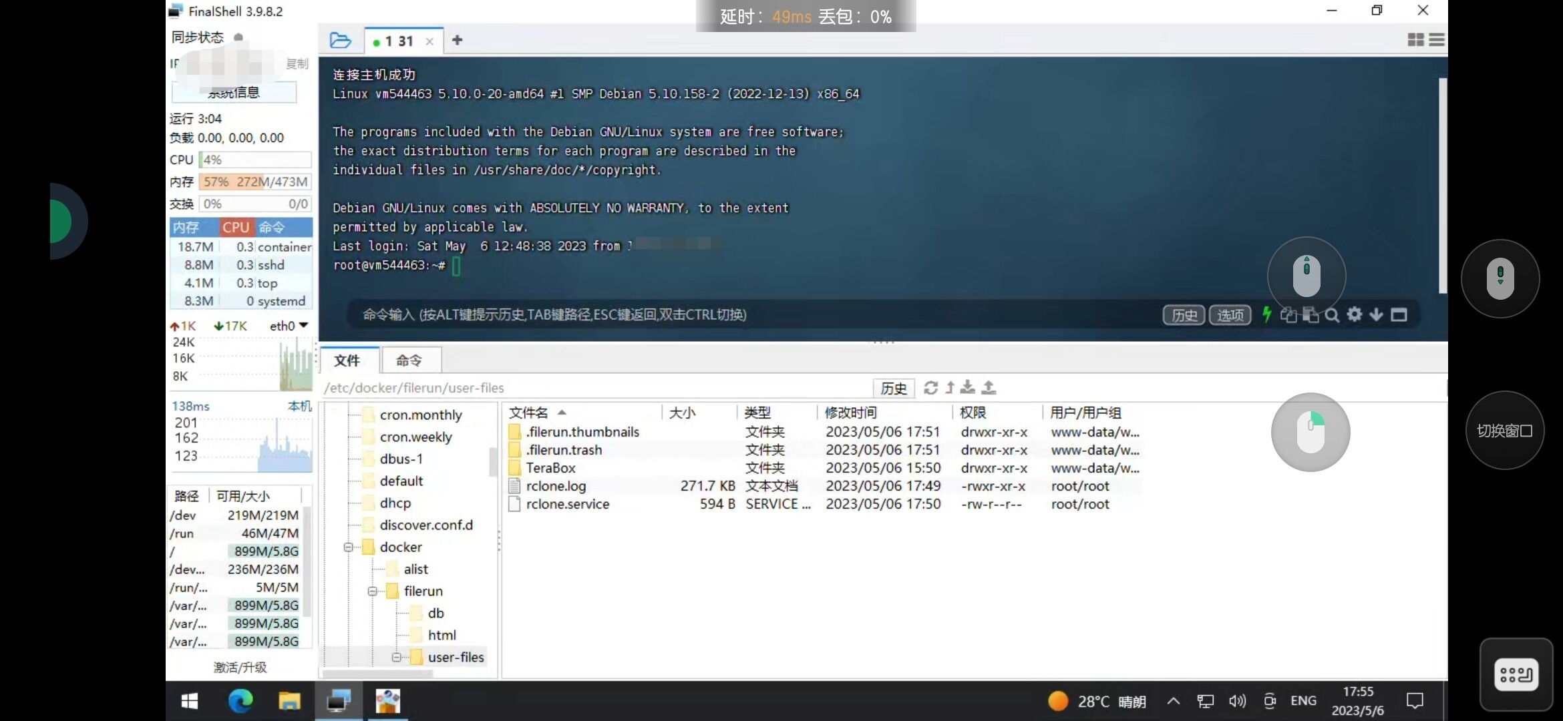This screenshot has width=1563, height=721.
Task: Open terminal command history button
Action: [x=1184, y=315]
